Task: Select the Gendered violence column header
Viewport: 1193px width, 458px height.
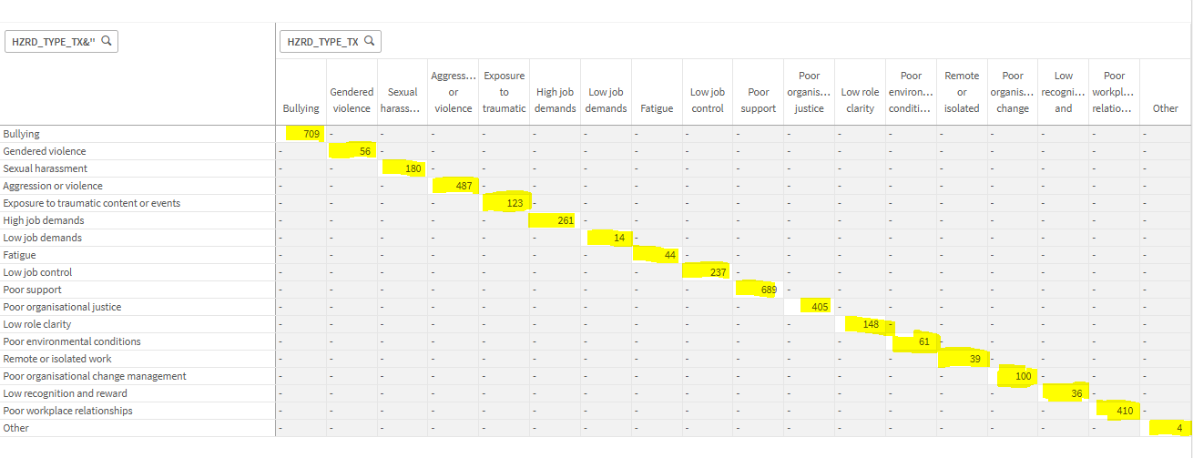Action: pyautogui.click(x=352, y=100)
